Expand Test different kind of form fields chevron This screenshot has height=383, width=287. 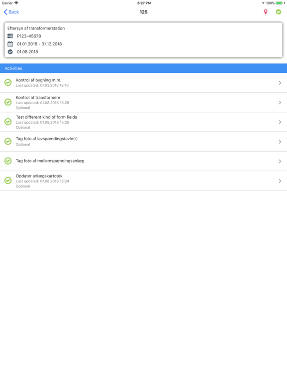(x=280, y=122)
